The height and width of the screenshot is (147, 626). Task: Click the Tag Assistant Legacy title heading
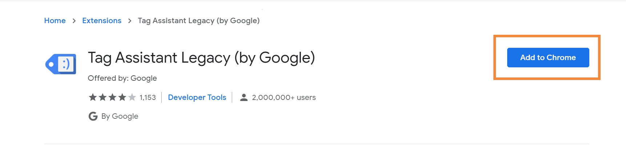[201, 58]
